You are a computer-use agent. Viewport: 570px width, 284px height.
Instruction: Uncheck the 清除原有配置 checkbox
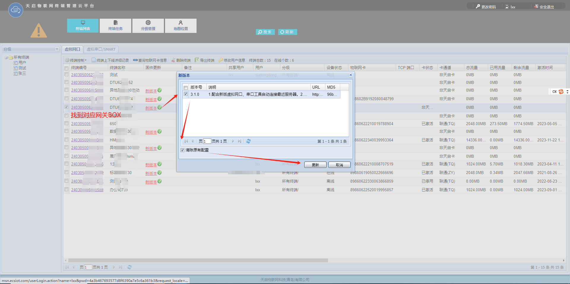tap(183, 150)
